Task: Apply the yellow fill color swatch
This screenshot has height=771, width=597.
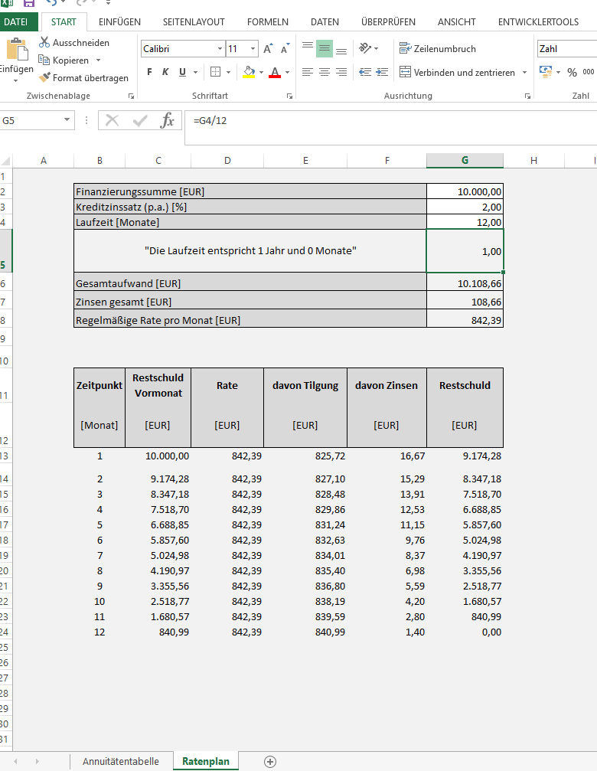Action: click(248, 72)
